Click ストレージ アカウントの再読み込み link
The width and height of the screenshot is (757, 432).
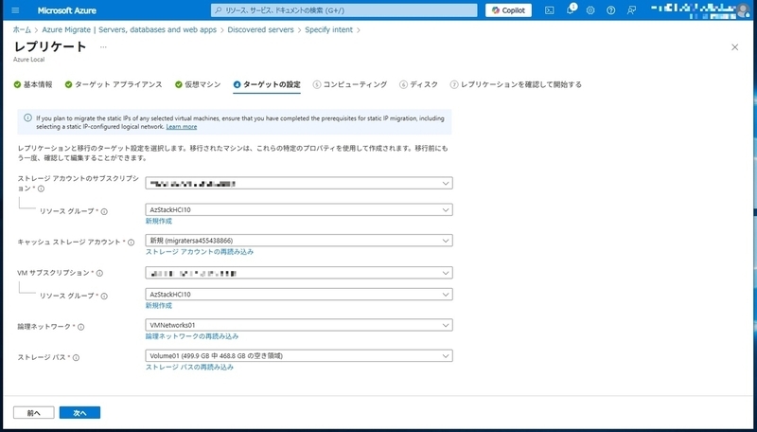pos(200,252)
